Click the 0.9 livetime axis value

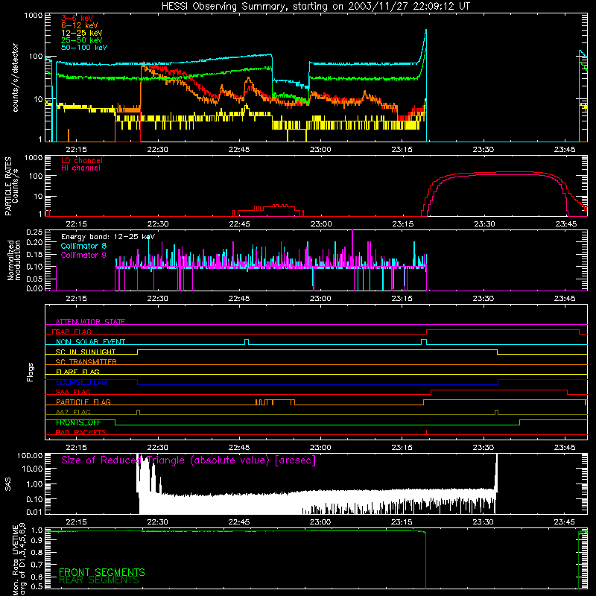(x=37, y=541)
